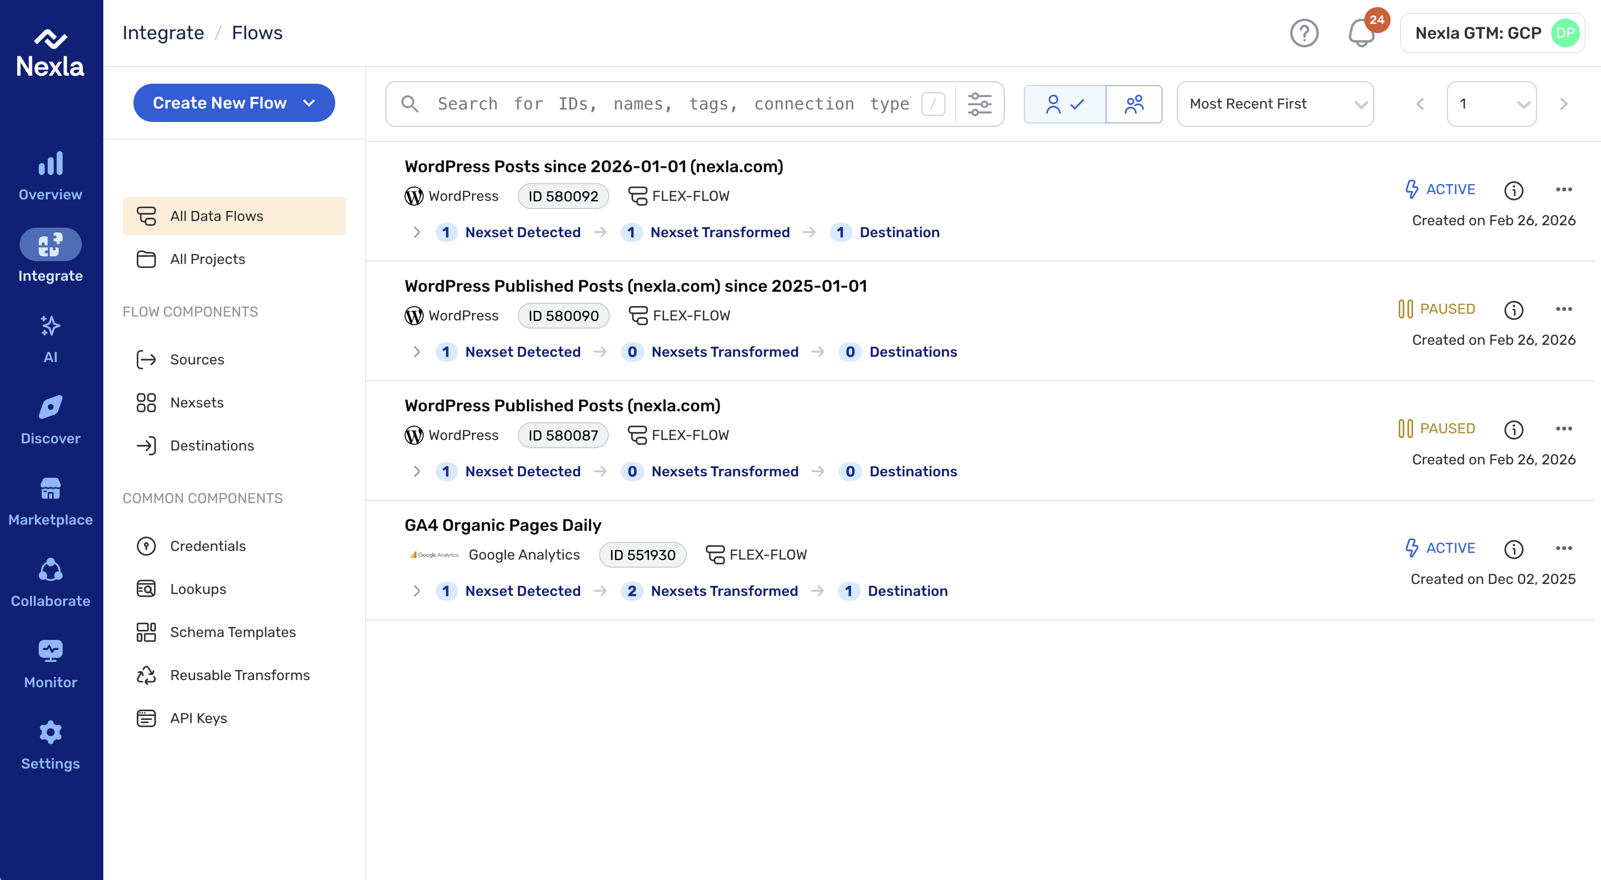Open the GA4 Organic Pages Daily flow title
This screenshot has width=1601, height=880.
pos(503,525)
